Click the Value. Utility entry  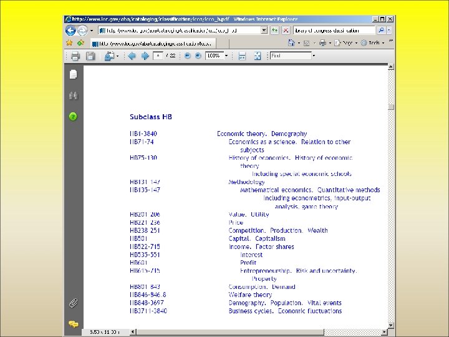[x=249, y=214]
